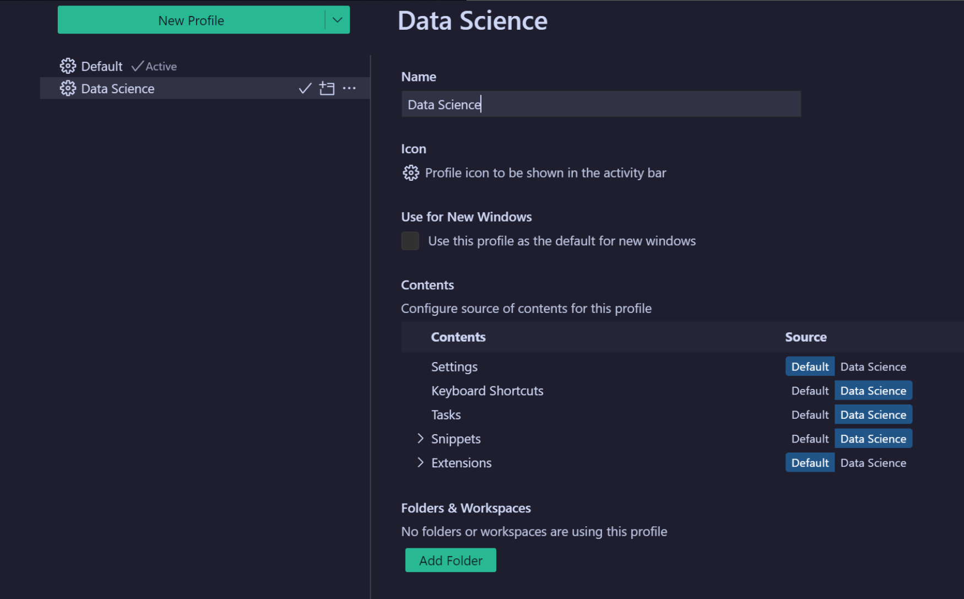Select the Data Science profile in the sidebar
The image size is (964, 599).
(118, 88)
